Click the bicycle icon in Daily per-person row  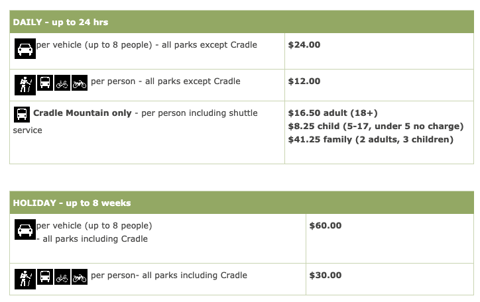coord(62,83)
